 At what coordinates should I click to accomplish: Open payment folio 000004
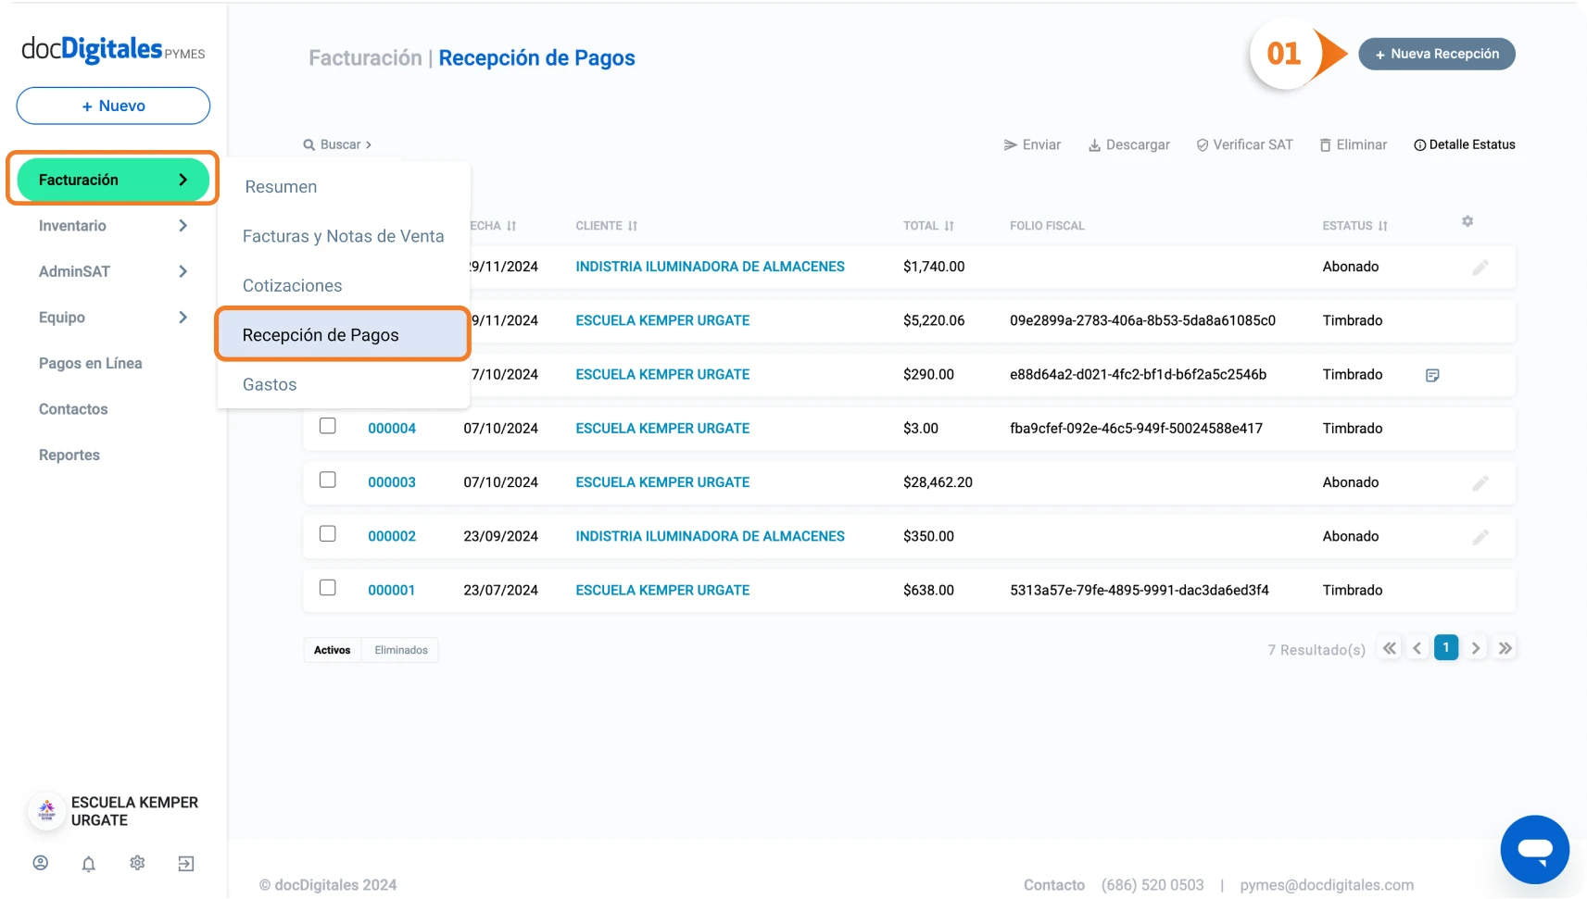(392, 429)
